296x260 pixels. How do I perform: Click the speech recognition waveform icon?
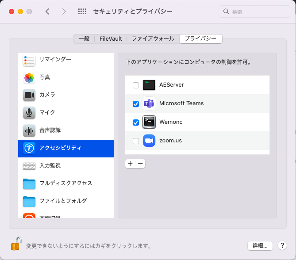tap(29, 130)
